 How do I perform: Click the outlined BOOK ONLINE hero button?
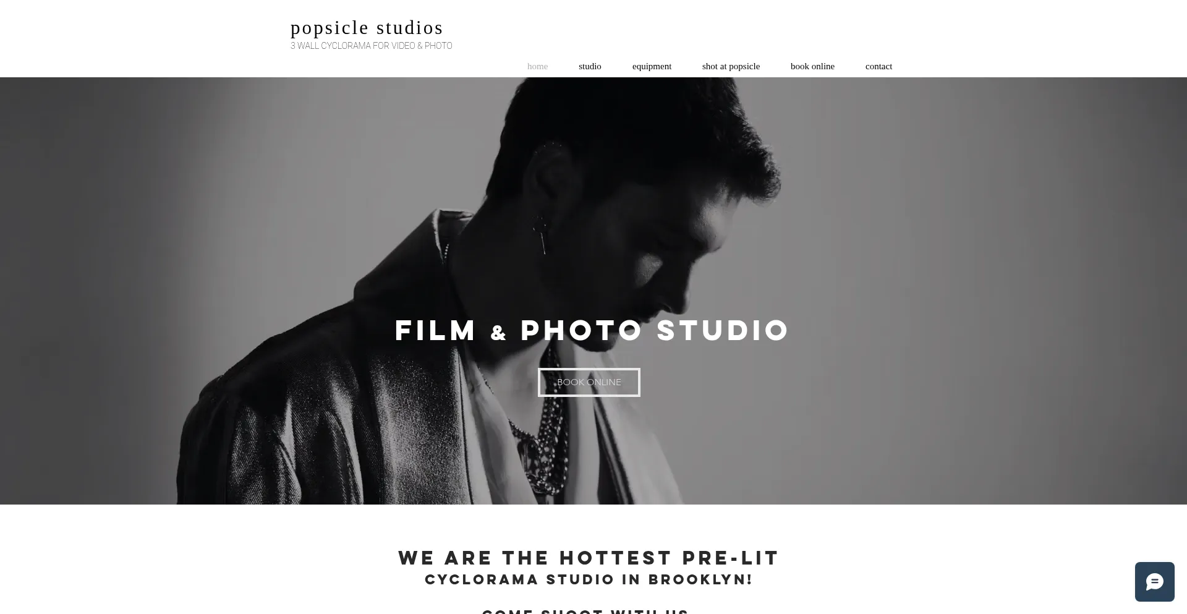point(589,382)
